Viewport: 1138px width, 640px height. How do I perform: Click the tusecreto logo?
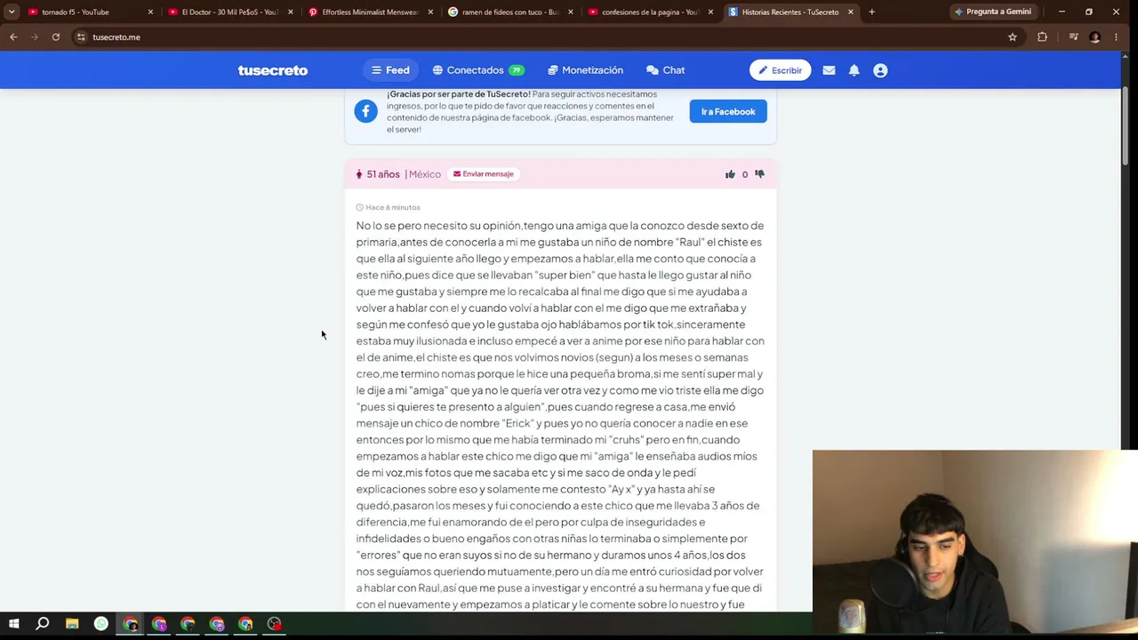coord(273,70)
